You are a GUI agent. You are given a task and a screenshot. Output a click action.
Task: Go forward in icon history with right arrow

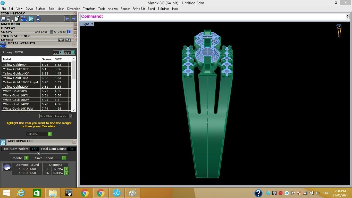[x=73, y=19]
